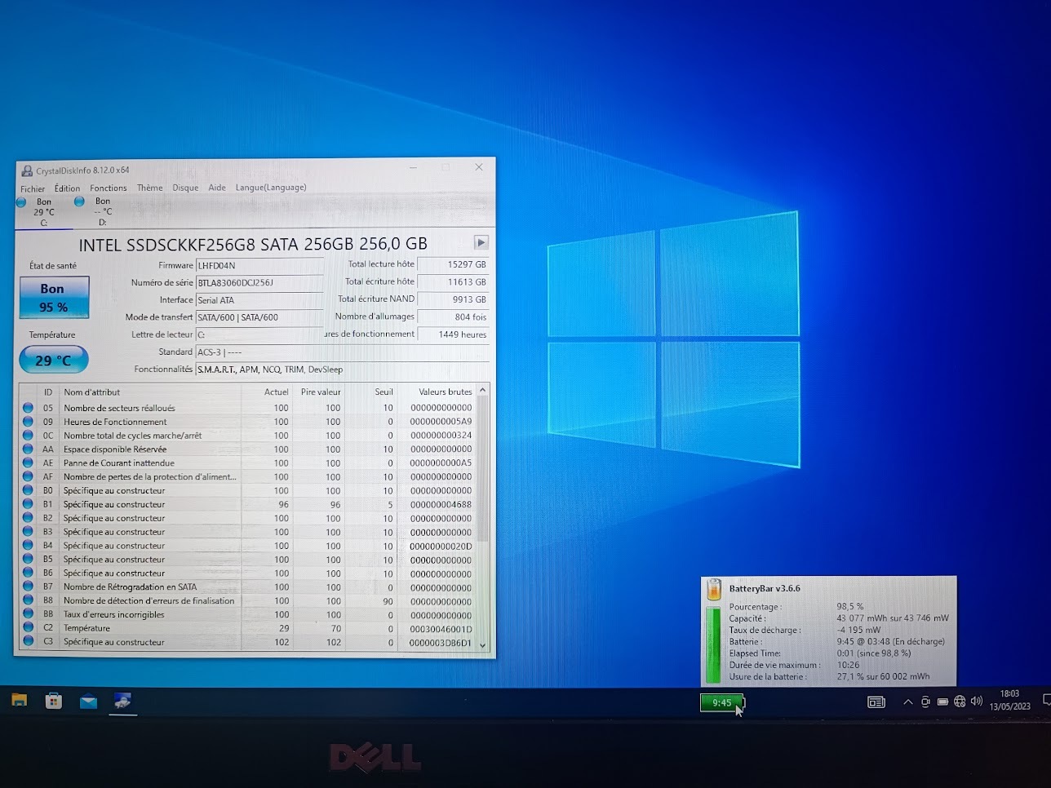The width and height of the screenshot is (1051, 788).
Task: Click the status orb for attribute B3
Action: (28, 533)
